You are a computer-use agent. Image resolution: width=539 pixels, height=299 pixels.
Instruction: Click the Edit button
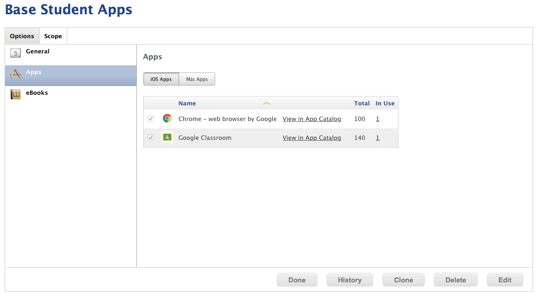[505, 280]
